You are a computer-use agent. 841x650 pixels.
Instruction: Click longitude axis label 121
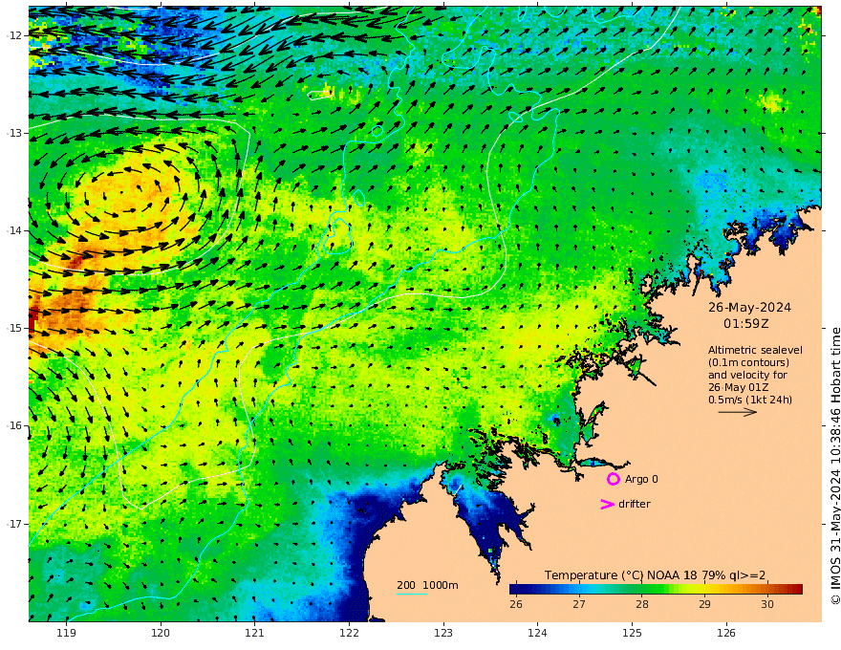click(255, 633)
